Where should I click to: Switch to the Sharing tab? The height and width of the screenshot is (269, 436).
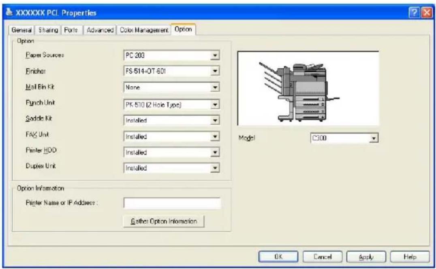48,30
